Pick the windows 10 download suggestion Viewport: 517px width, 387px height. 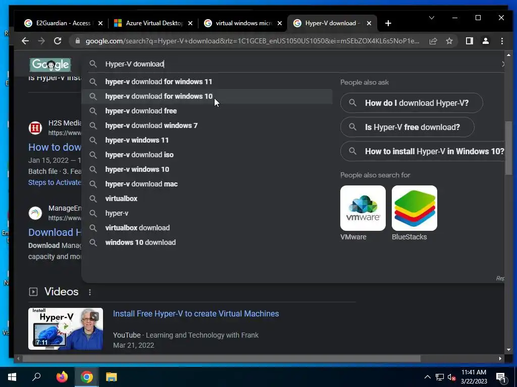pyautogui.click(x=207, y=242)
